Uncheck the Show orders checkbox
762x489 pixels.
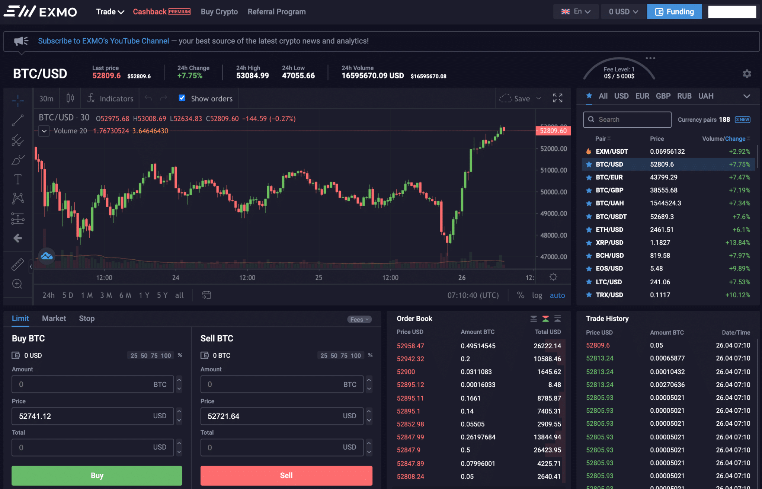click(182, 98)
